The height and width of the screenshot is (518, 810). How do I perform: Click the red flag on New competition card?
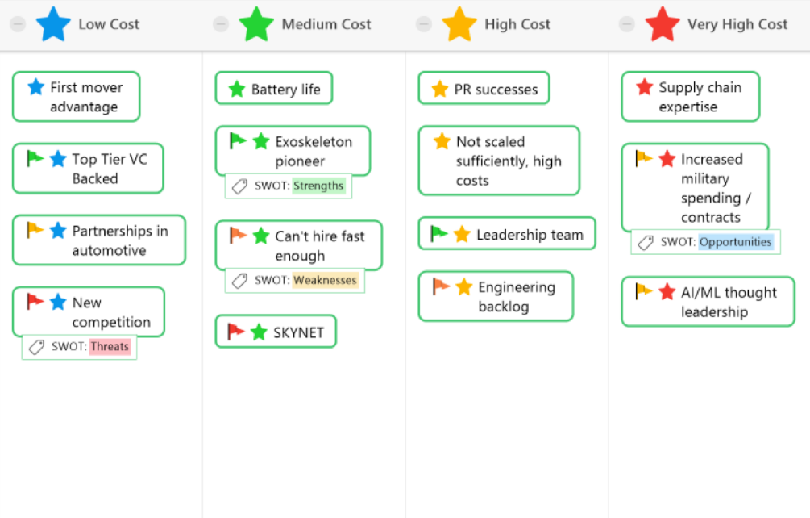click(x=35, y=302)
